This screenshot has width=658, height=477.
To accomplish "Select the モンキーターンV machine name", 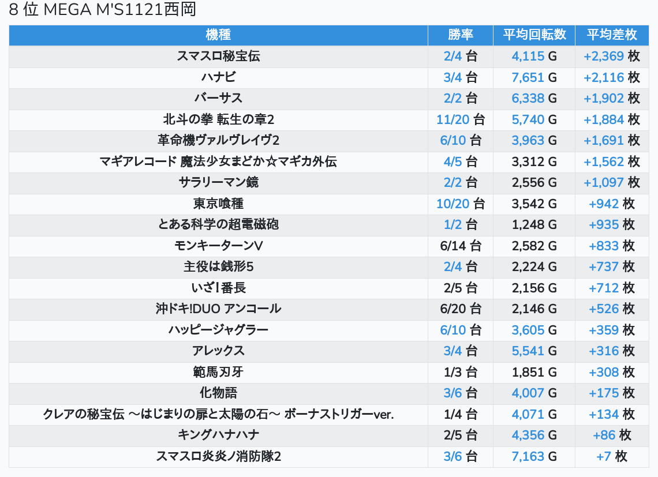I will click(218, 246).
